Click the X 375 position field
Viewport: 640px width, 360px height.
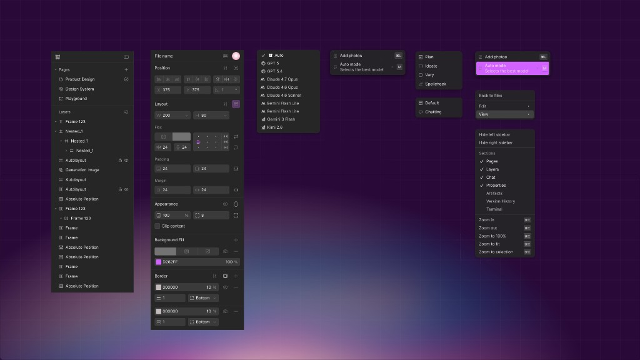(x=167, y=90)
